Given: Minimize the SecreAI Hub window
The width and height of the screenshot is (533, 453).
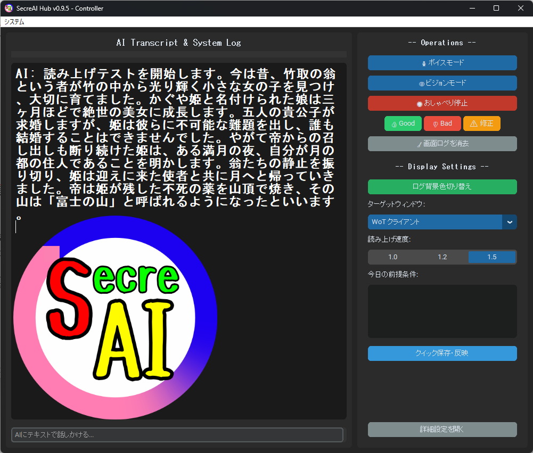Looking at the screenshot, I should coord(472,8).
